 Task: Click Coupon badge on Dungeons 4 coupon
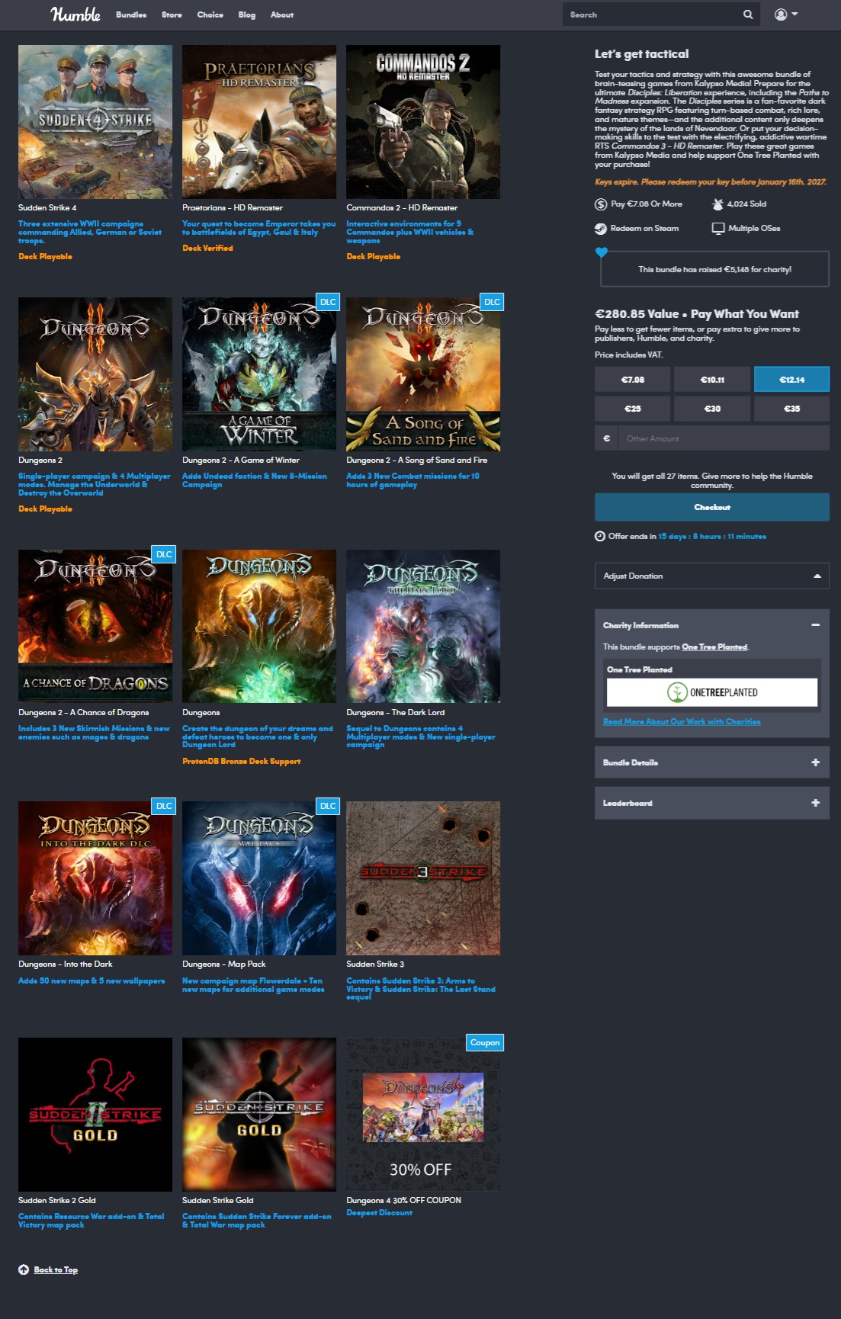pyautogui.click(x=485, y=1042)
